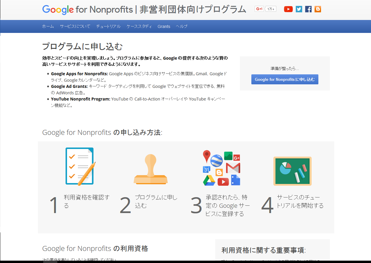Screen dimensions: 371x263
Task: Click the 1万+ count bubble
Action: click(271, 9)
